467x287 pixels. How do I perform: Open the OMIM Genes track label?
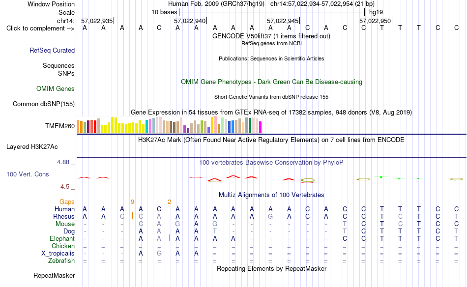(56, 89)
